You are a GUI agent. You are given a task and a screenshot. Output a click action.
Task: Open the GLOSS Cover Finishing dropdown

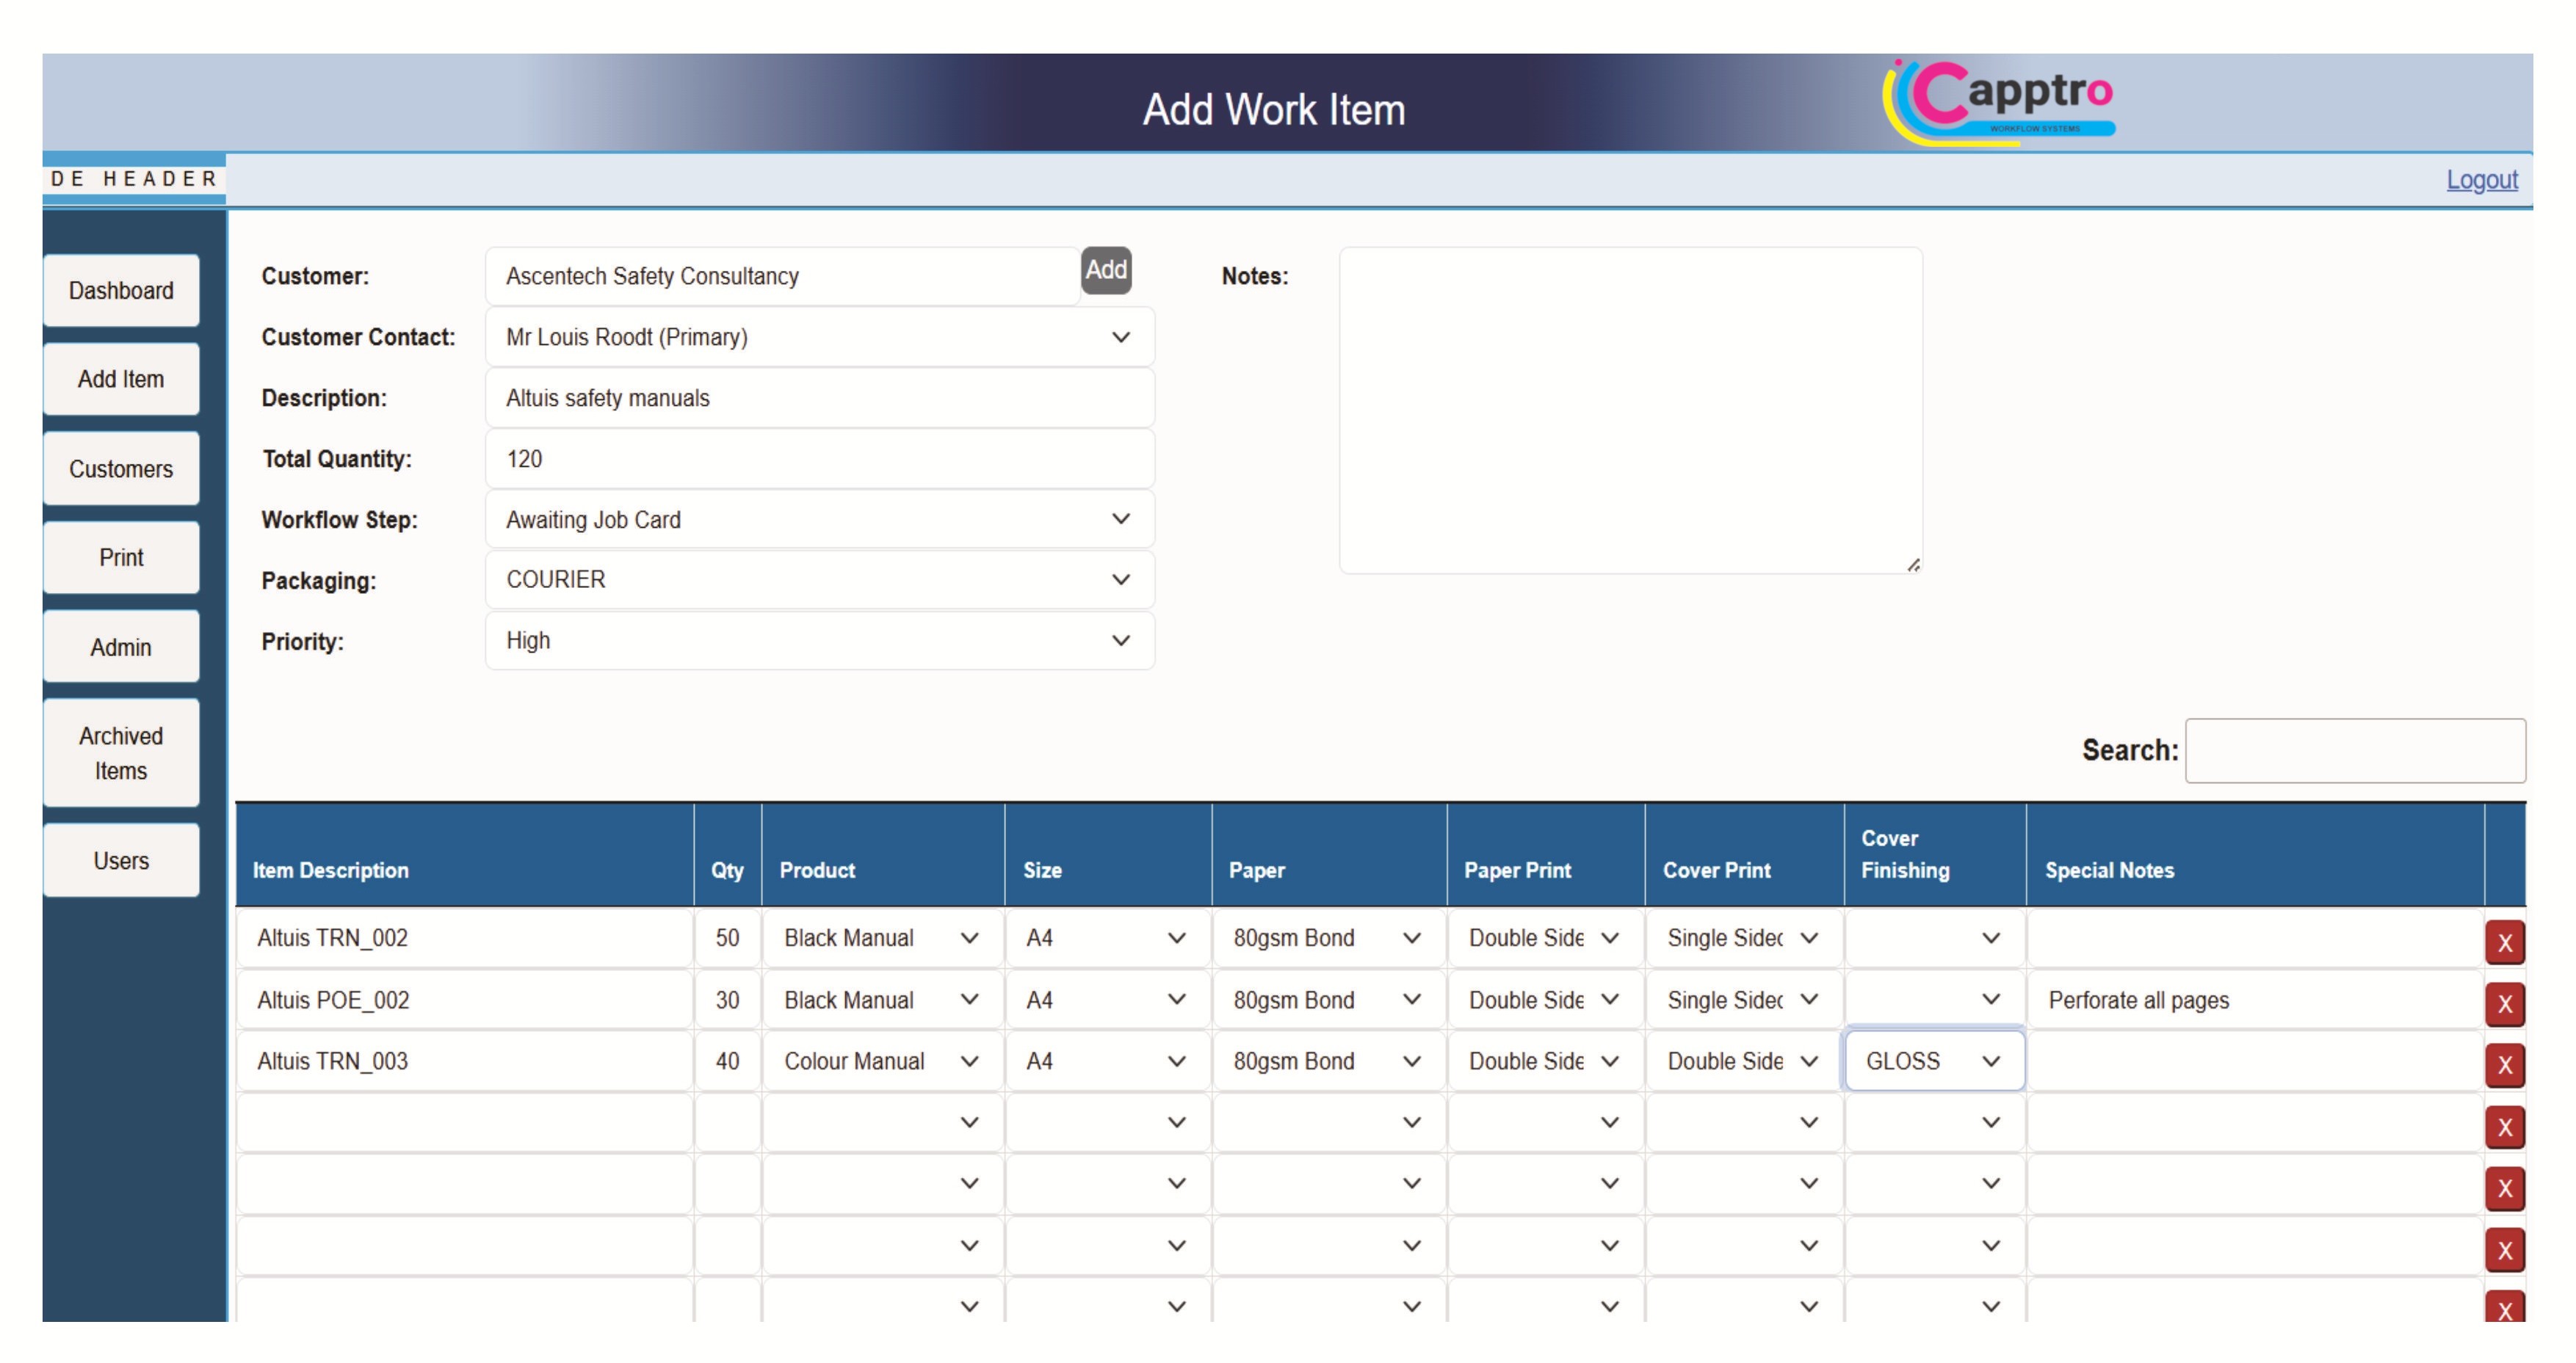click(1932, 1061)
